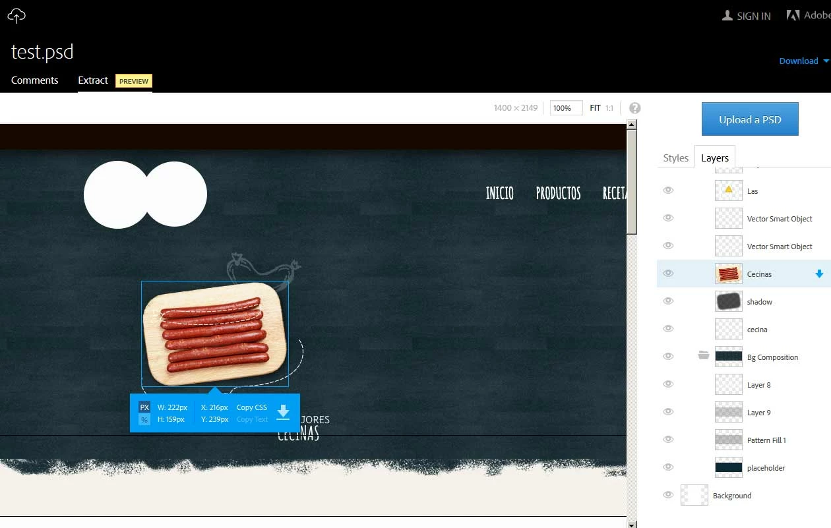Click the Bg Composition group name

pyautogui.click(x=772, y=357)
